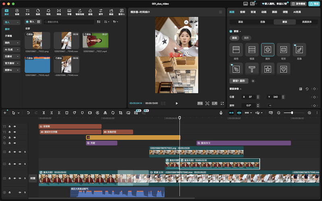Select the star mask shape

[268, 69]
